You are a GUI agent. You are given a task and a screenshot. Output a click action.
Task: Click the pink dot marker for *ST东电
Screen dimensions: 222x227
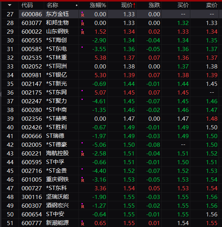pyautogui.click(x=82, y=47)
